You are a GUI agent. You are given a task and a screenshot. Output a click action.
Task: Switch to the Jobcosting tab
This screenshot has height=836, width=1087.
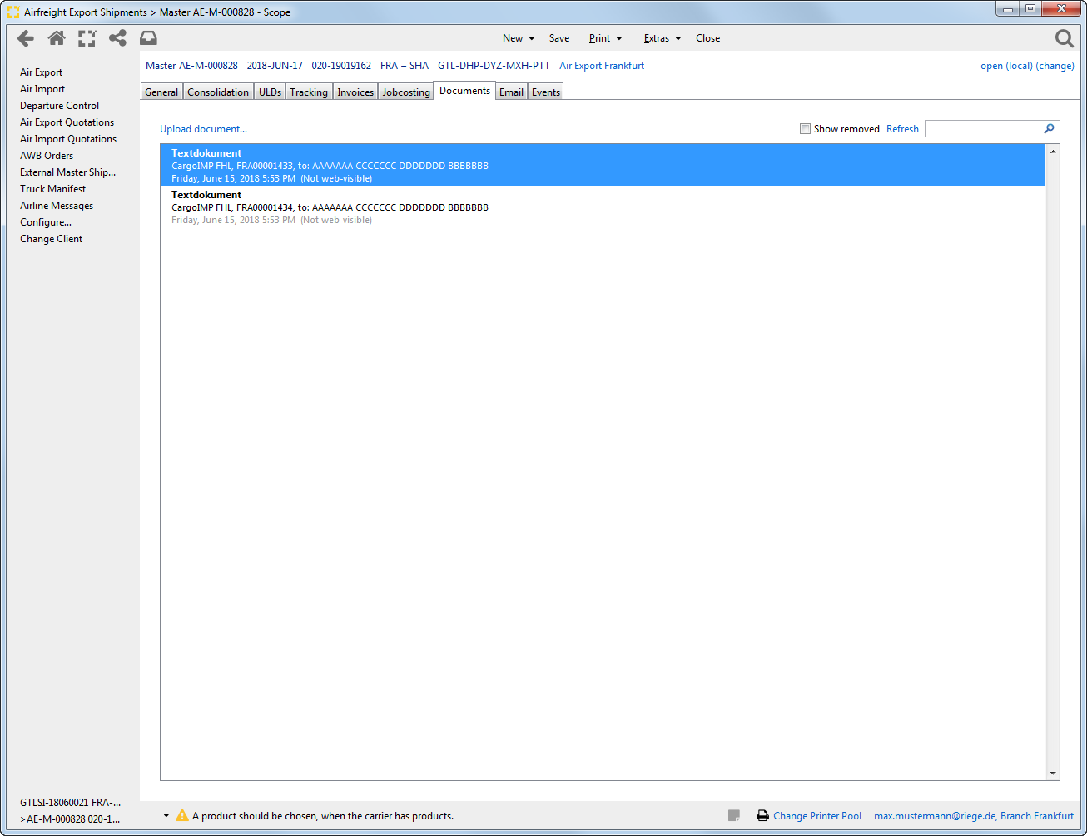406,92
